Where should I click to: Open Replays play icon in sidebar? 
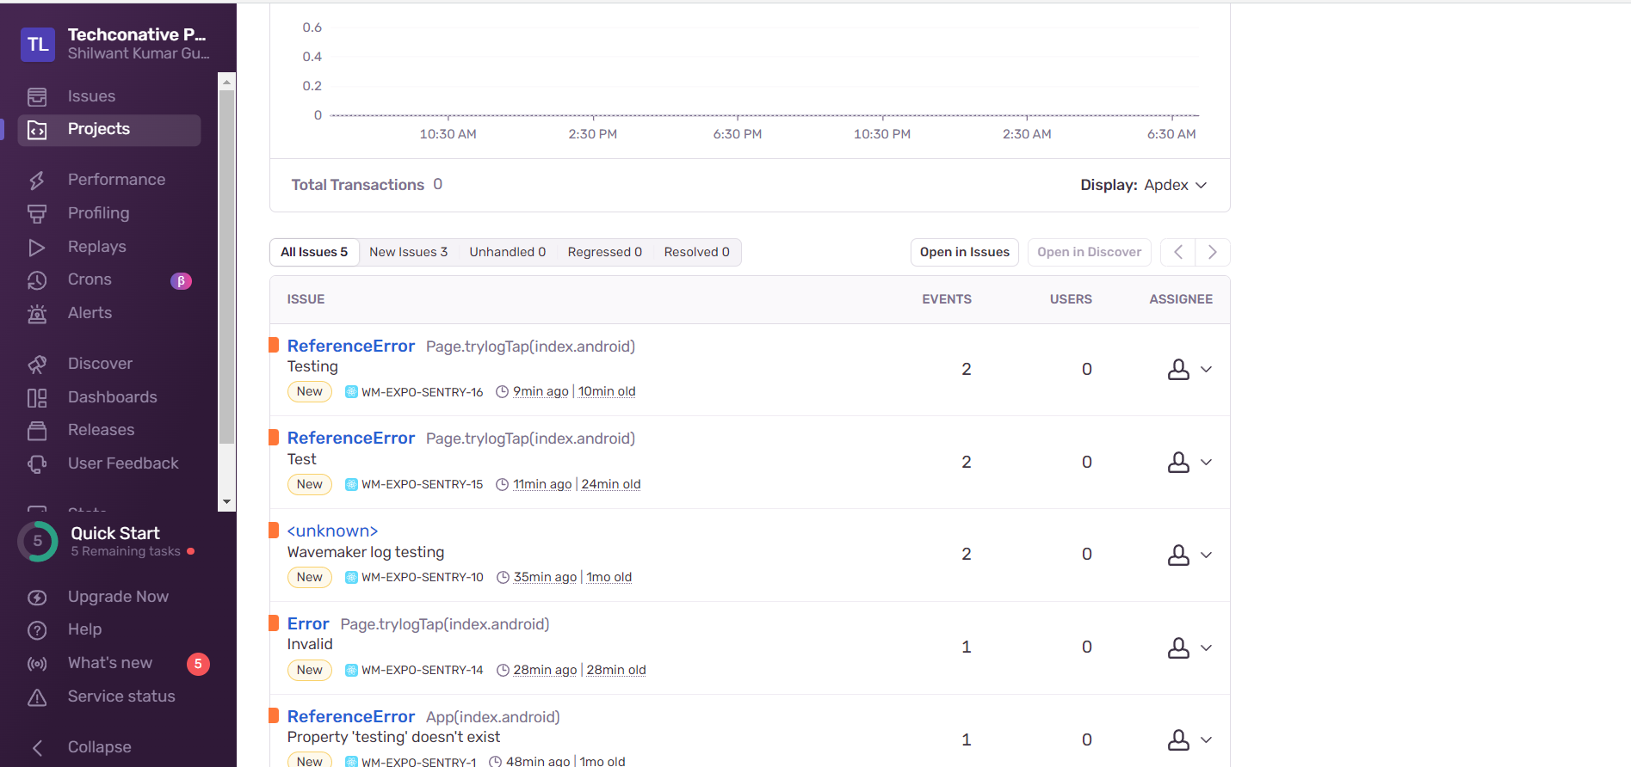(37, 247)
